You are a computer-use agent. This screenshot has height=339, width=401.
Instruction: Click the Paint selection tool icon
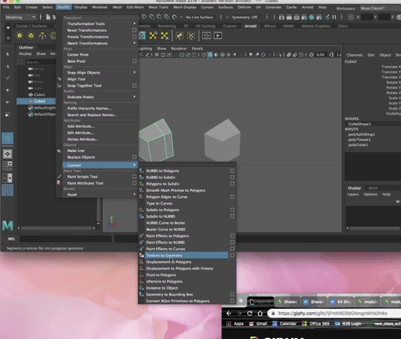pos(8,78)
